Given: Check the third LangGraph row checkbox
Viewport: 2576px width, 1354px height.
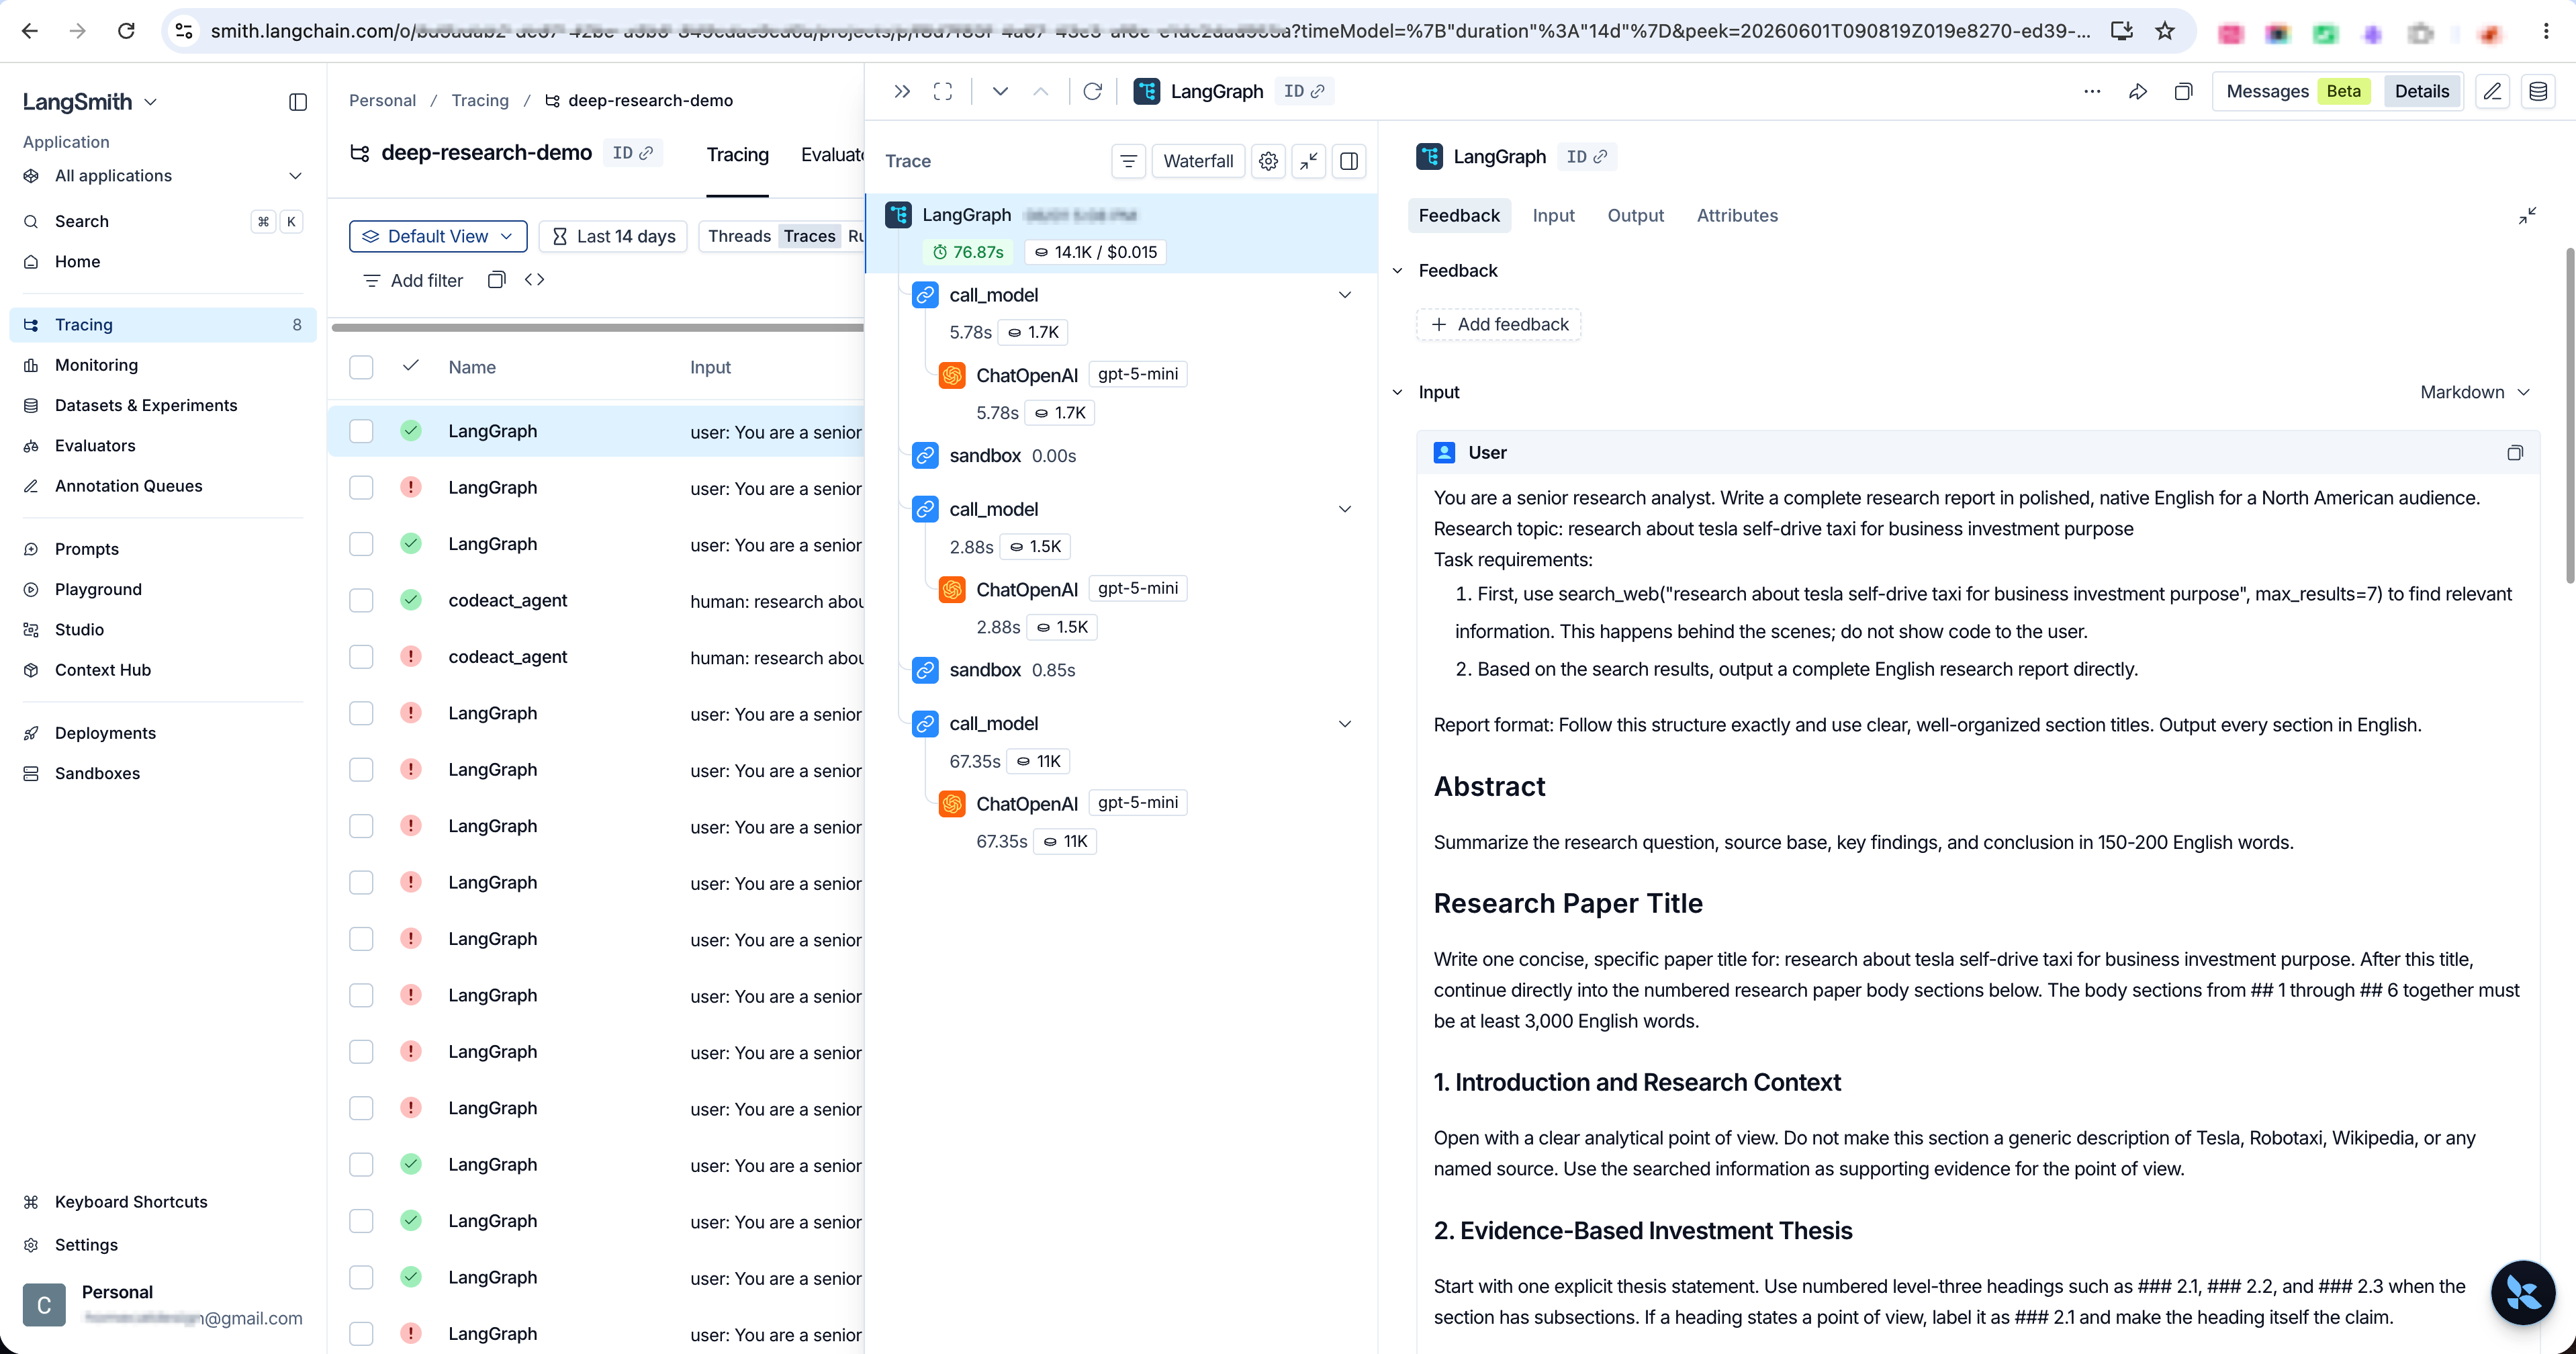Looking at the screenshot, I should (x=361, y=544).
